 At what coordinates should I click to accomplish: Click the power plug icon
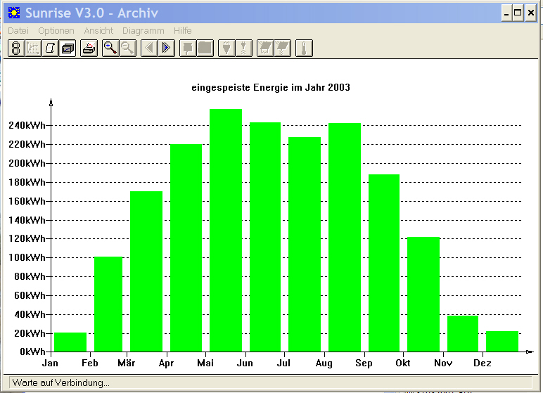click(226, 48)
